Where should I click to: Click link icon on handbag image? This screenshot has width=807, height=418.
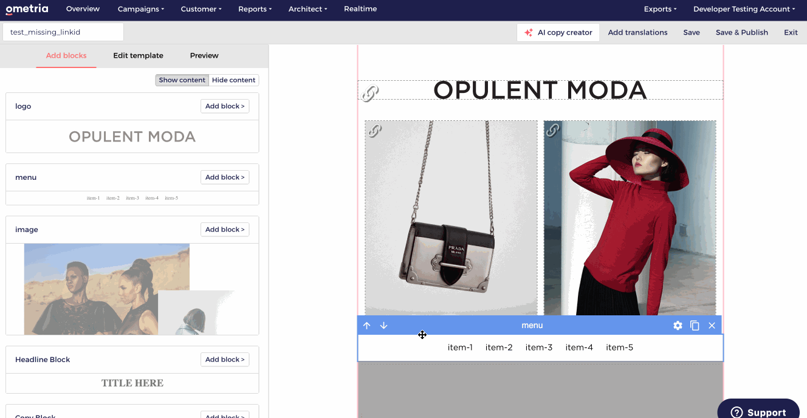375,130
